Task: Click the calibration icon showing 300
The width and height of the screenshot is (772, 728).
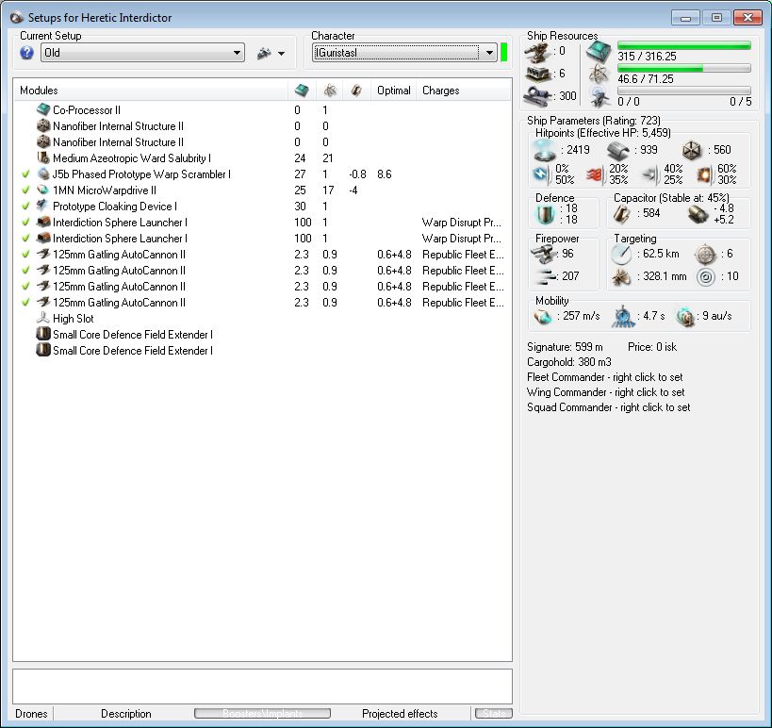Action: (x=537, y=96)
